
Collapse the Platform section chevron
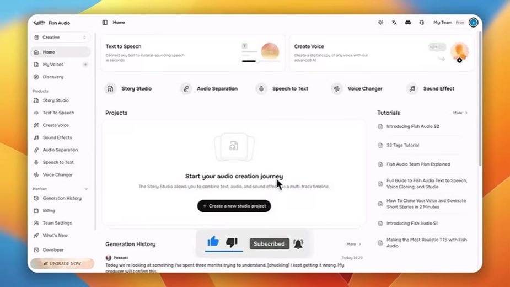click(86, 189)
